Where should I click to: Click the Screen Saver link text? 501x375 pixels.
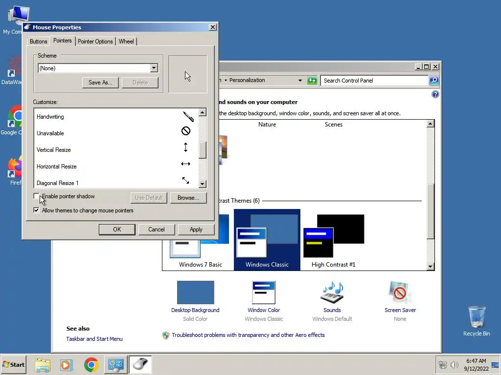[400, 310]
